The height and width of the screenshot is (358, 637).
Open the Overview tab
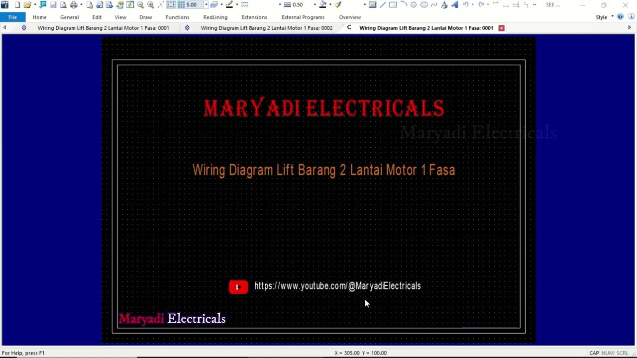350,17
